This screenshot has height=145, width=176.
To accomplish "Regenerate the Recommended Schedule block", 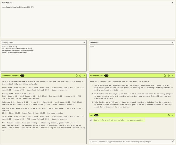I will pyautogui.click(x=80, y=76).
